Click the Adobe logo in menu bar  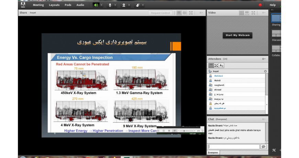[x=23, y=5]
